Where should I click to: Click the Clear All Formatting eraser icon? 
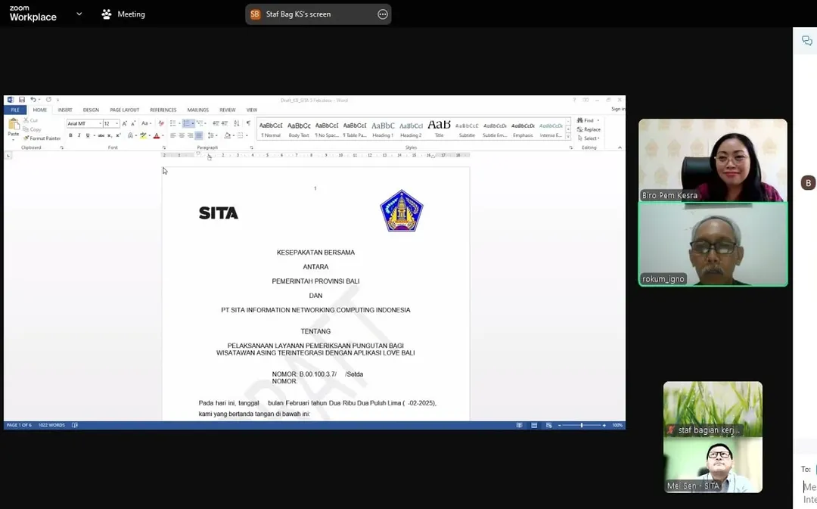tap(161, 123)
